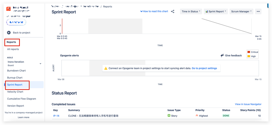Click the Status column header
Viewport: 272px width, 125px height.
226,110
